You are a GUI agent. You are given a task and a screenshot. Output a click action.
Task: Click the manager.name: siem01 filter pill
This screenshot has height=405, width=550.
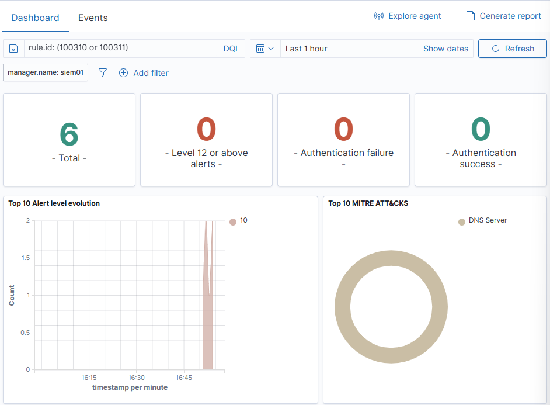click(46, 72)
